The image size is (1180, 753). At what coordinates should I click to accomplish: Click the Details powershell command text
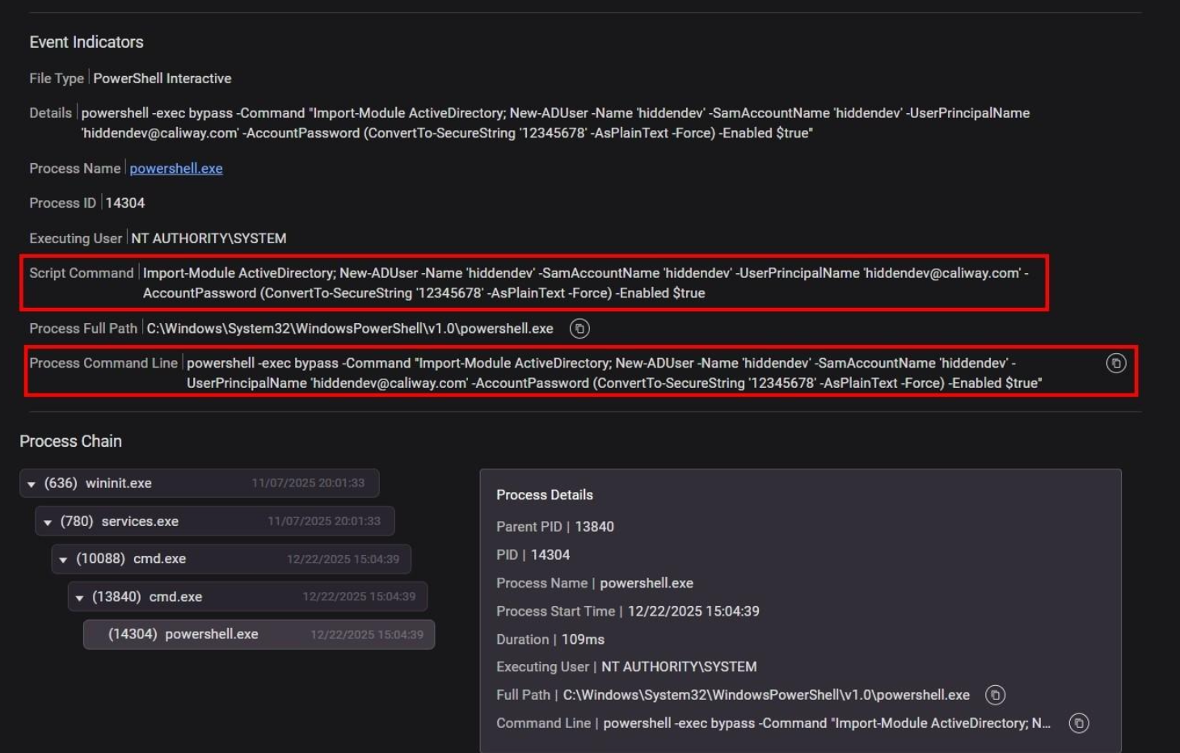(x=554, y=123)
